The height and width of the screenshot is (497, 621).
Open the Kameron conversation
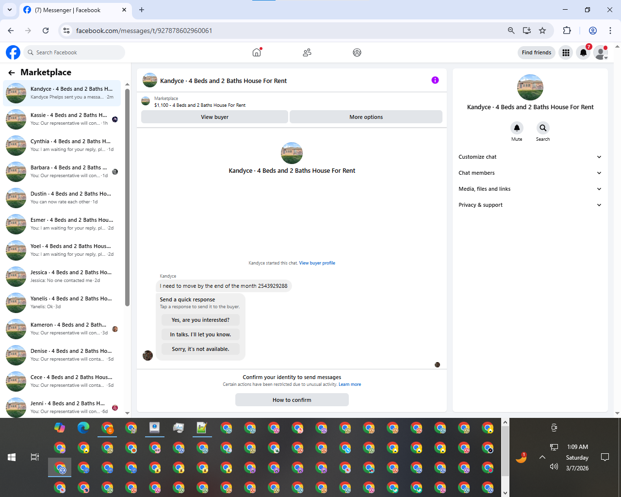62,329
